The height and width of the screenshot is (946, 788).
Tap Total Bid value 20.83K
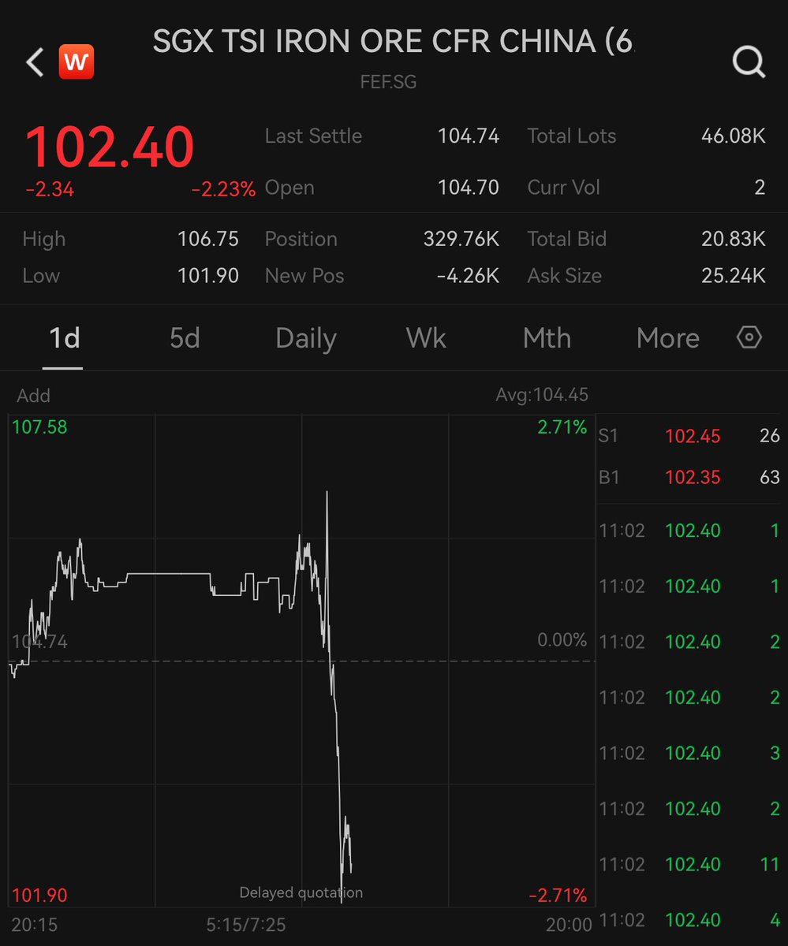[x=734, y=239]
